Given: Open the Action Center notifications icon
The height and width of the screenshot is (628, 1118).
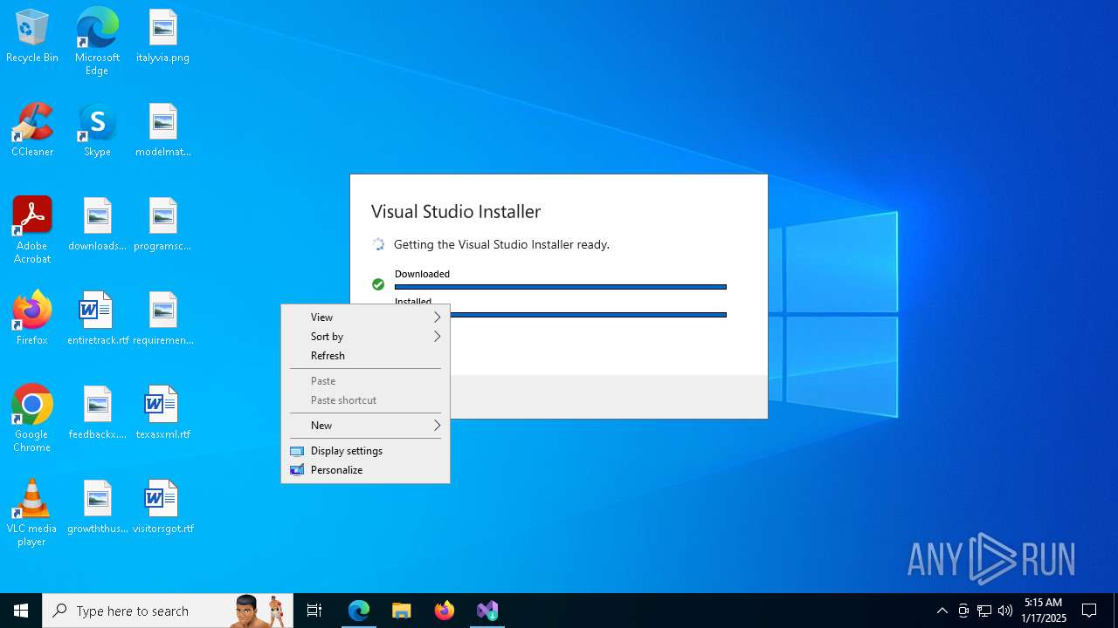Looking at the screenshot, I should pyautogui.click(x=1089, y=611).
